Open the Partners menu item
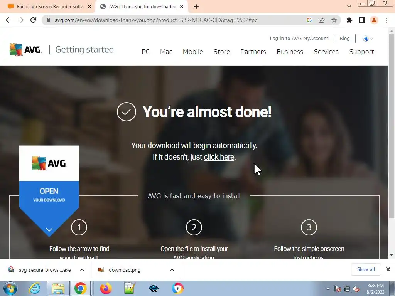The height and width of the screenshot is (296, 395). pyautogui.click(x=253, y=52)
